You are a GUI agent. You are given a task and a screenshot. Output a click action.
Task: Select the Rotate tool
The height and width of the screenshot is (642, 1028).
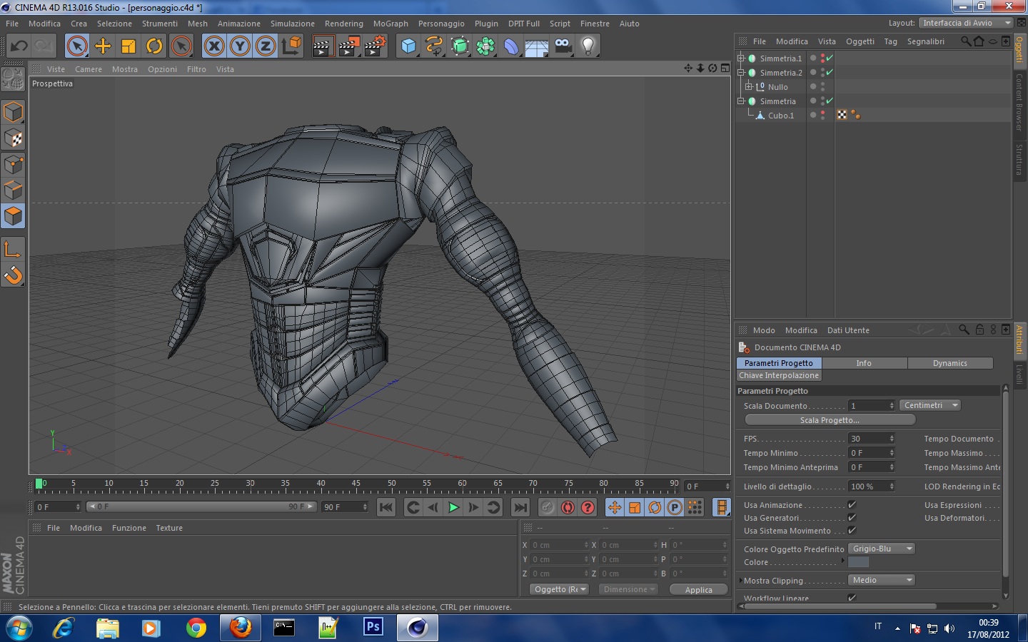(154, 46)
